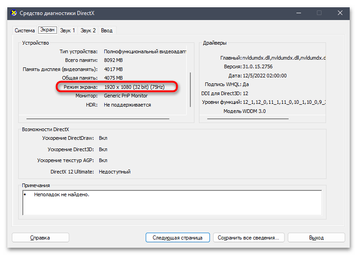Click the 4075 MB shared memory value
357x255 pixels.
(x=113, y=78)
